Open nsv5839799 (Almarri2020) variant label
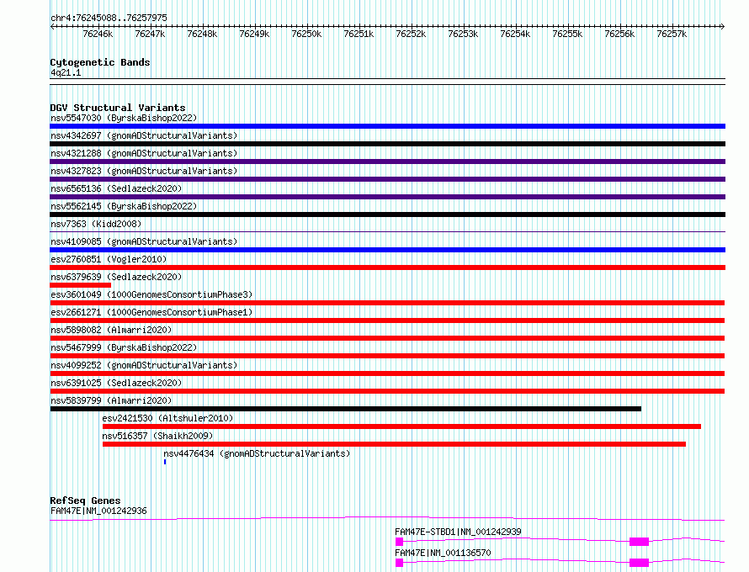 pyautogui.click(x=111, y=400)
